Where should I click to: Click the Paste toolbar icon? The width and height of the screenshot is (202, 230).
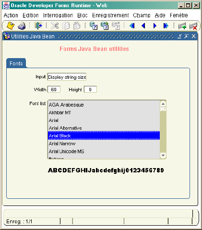[x=77, y=26]
